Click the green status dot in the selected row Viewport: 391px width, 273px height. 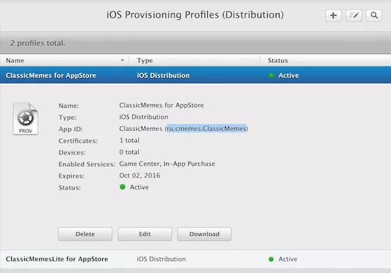(x=271, y=76)
